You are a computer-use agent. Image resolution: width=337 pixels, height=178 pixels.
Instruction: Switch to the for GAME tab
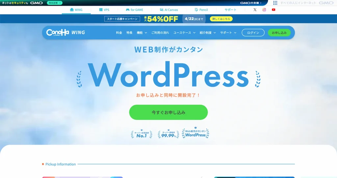click(x=134, y=10)
